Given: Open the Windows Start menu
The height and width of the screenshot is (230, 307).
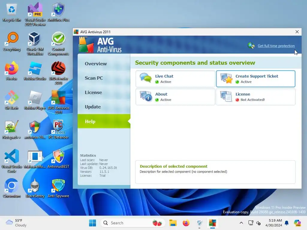Looking at the screenshot, I should click(x=92, y=223).
